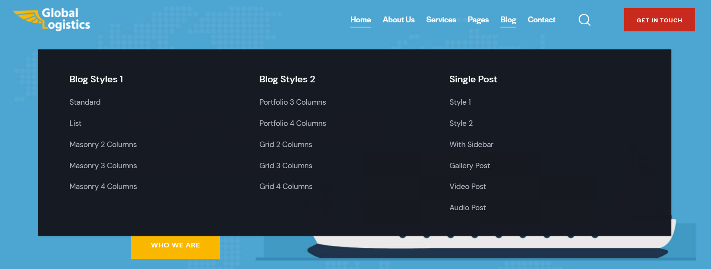Select the Blog menu item

[x=508, y=20]
